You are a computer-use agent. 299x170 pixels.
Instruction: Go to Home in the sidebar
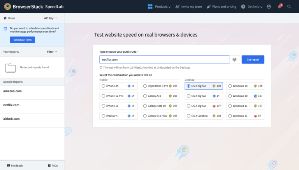pos(9,18)
